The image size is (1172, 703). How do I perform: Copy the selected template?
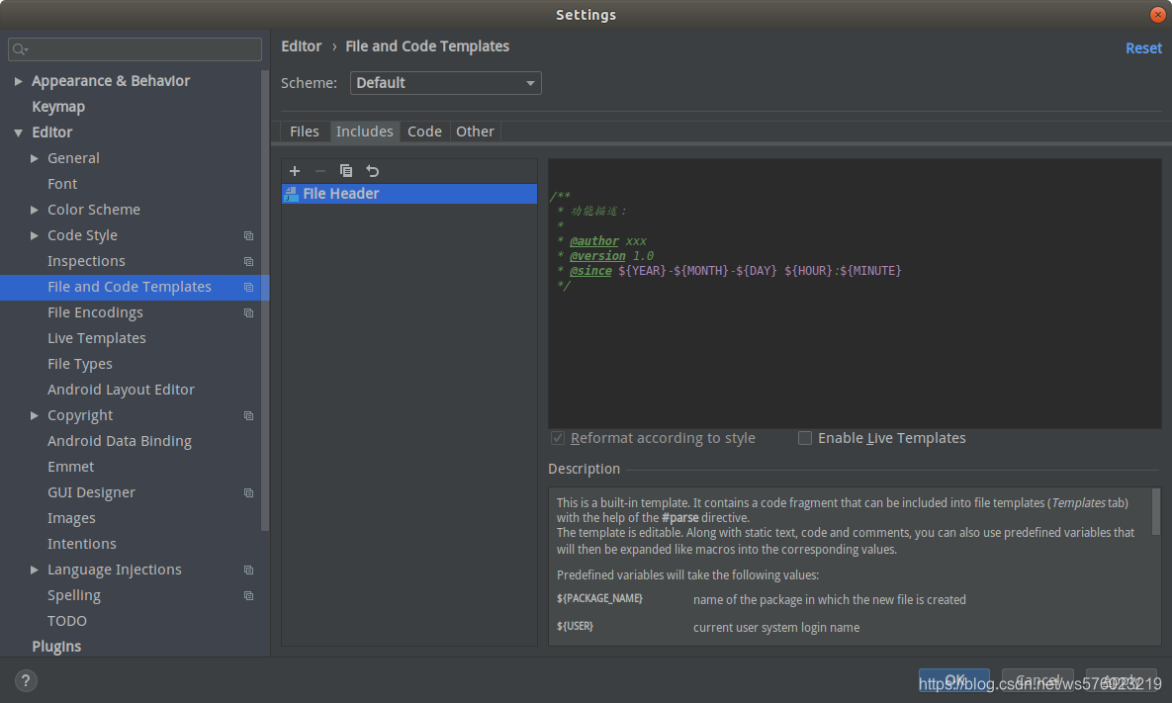click(x=346, y=171)
